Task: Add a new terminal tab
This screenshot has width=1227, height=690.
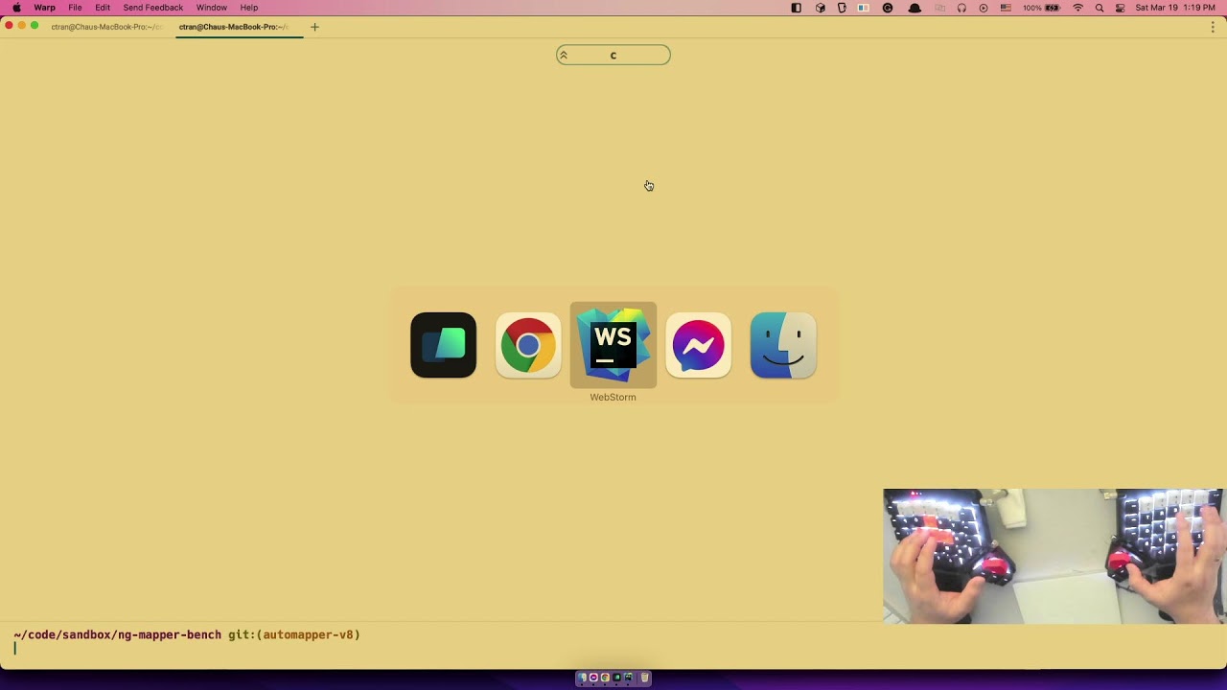Action: click(x=314, y=27)
